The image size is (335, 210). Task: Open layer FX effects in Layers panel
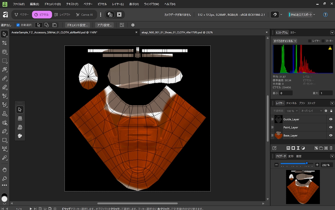[288, 148]
